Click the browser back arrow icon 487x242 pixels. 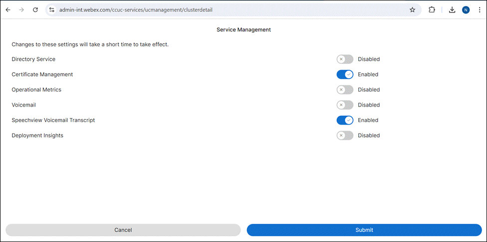8,10
